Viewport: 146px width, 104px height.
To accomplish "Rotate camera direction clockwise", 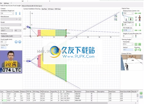I will point(140,50).
